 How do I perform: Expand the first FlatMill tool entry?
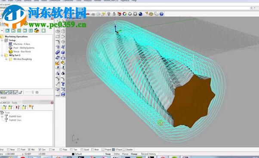2,116
